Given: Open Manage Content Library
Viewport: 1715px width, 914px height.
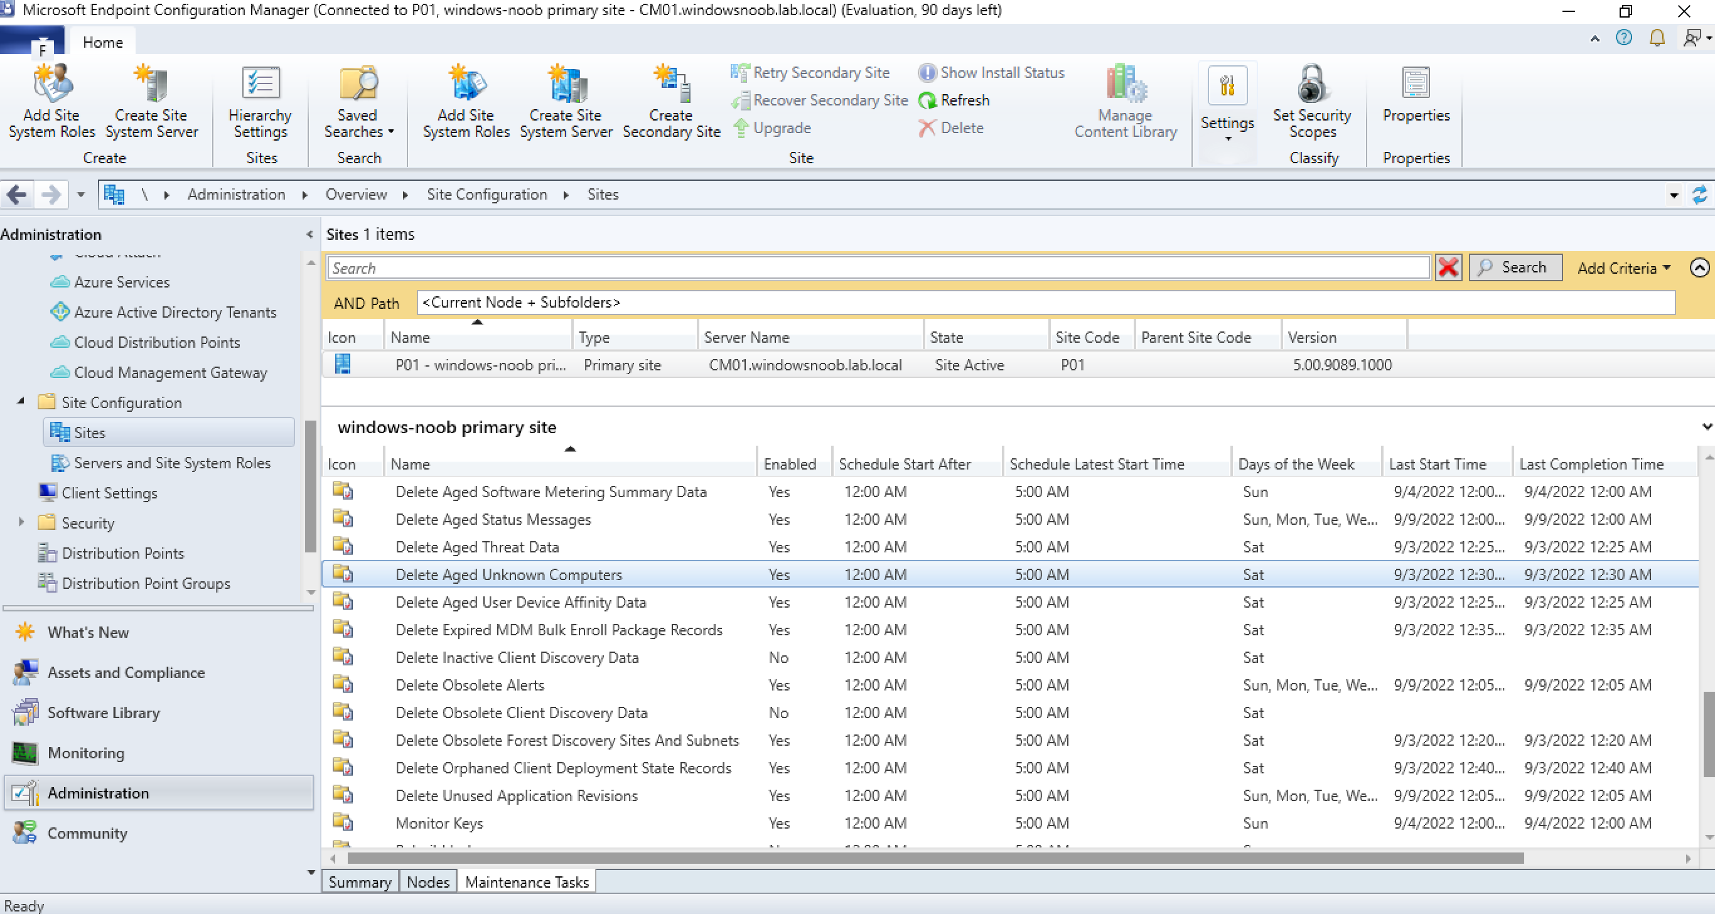Looking at the screenshot, I should click(x=1125, y=101).
